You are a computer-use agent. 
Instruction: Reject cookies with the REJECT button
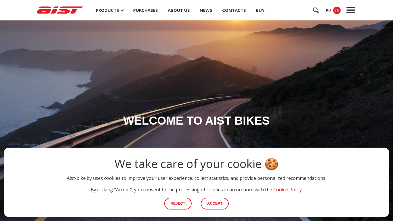coord(178,203)
